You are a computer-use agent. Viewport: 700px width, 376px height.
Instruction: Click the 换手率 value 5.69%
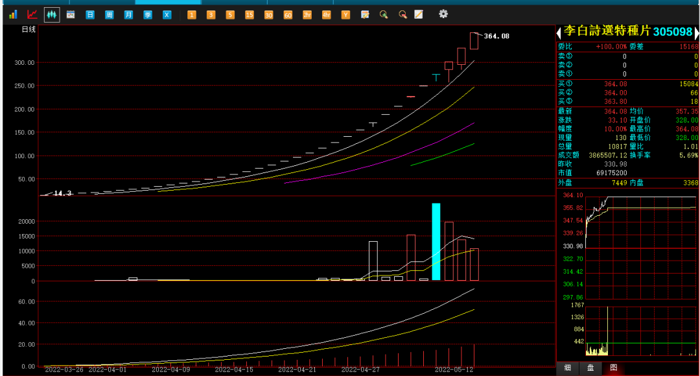click(689, 156)
